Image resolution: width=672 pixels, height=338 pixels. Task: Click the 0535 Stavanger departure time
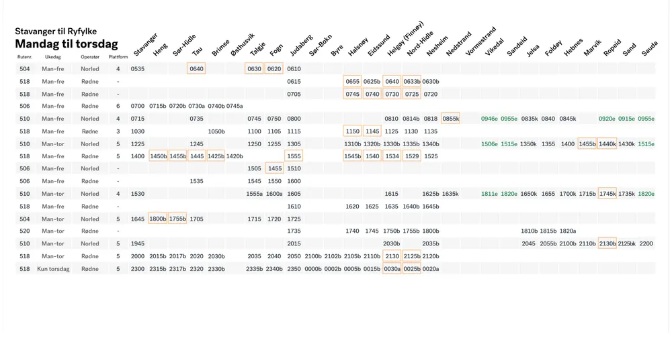[138, 69]
